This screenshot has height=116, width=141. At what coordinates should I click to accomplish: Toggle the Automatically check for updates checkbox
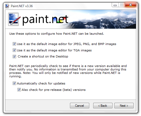click(x=14, y=83)
